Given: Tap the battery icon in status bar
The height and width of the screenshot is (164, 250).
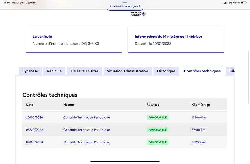Looking at the screenshot, I should pyautogui.click(x=243, y=2).
